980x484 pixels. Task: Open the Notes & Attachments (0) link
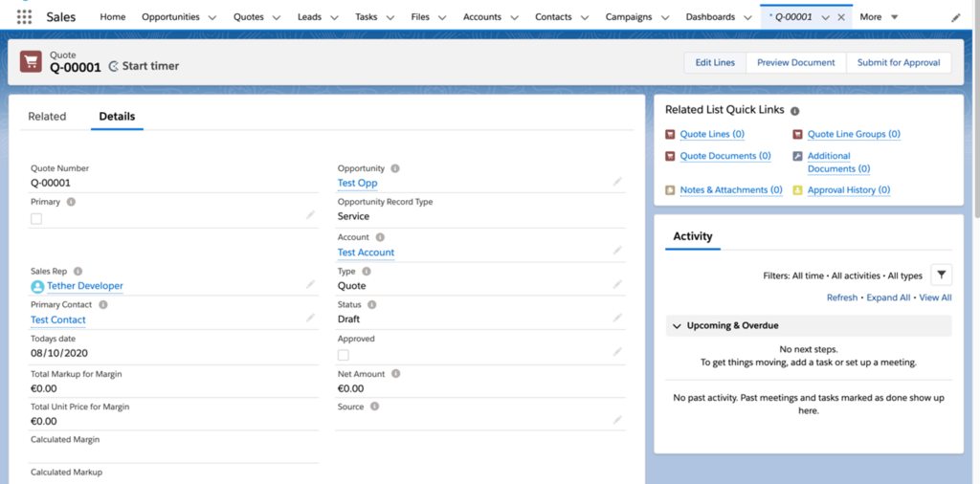pos(731,189)
